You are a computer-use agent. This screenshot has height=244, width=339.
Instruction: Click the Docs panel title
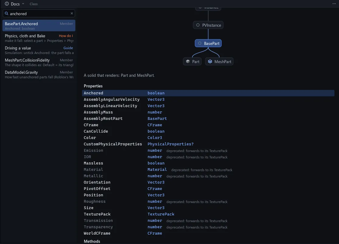point(15,4)
